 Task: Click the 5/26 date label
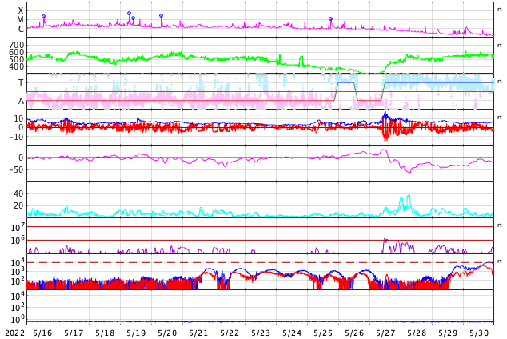tap(354, 333)
